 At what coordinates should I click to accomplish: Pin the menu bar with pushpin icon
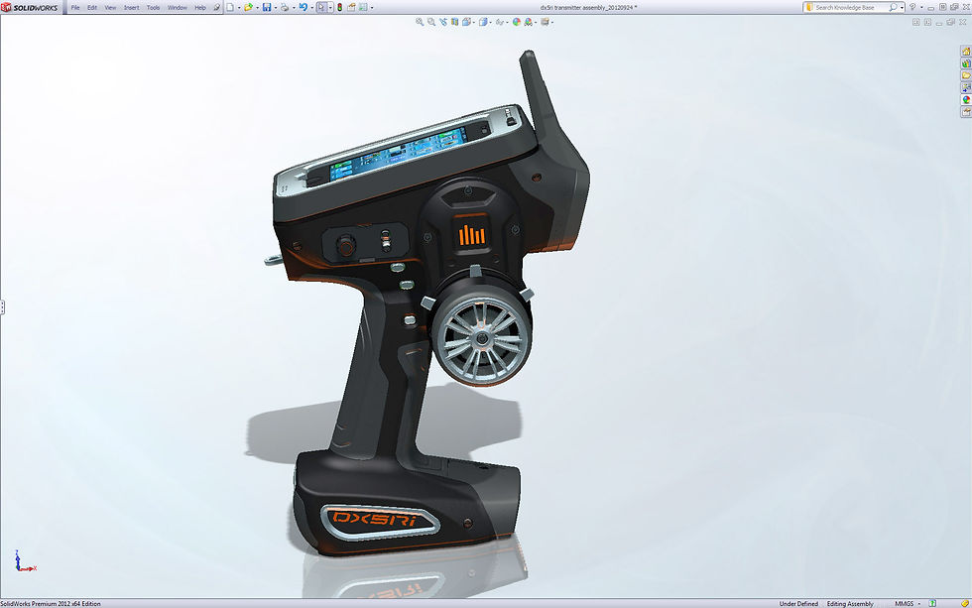click(216, 7)
